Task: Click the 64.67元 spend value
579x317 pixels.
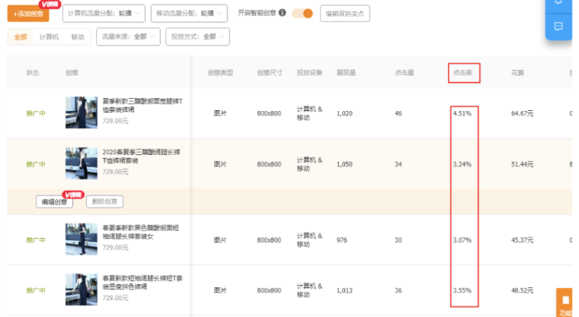Action: tap(522, 113)
